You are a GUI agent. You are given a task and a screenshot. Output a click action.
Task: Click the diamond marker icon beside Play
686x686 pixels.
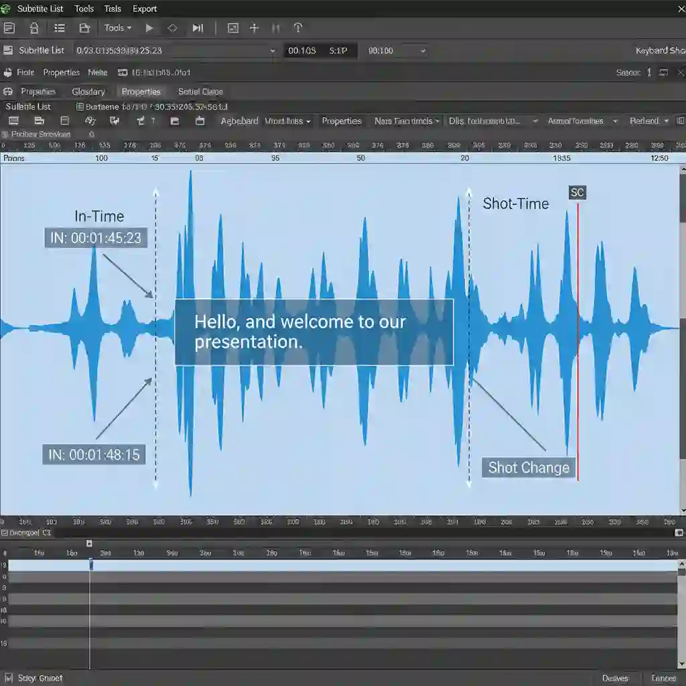coord(173,27)
